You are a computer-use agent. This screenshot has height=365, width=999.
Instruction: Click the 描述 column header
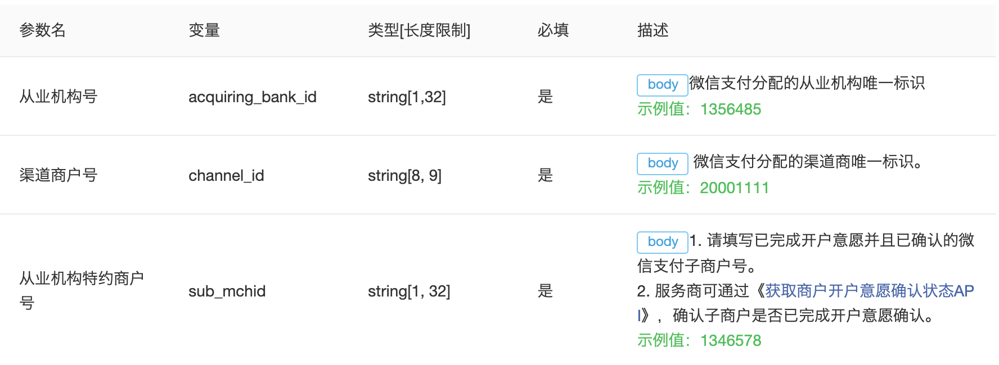tap(652, 30)
